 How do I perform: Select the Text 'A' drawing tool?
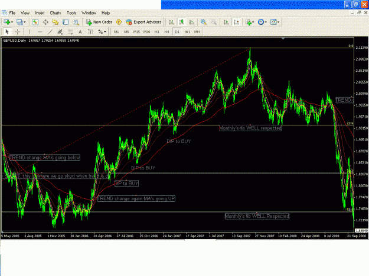tap(80, 32)
